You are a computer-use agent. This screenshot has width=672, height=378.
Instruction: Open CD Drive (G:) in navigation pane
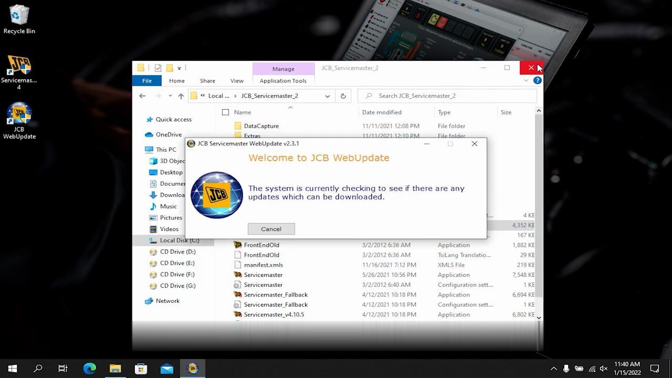177,286
